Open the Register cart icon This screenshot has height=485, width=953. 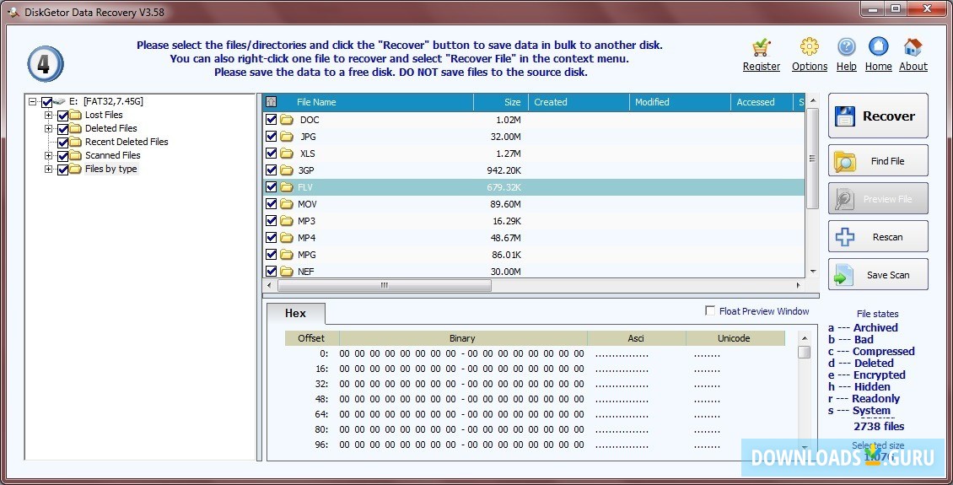(761, 47)
